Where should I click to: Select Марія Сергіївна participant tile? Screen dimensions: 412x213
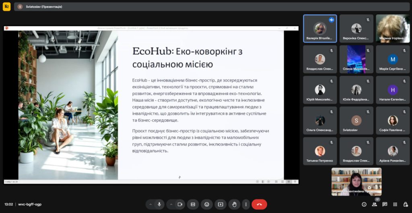click(x=393, y=59)
